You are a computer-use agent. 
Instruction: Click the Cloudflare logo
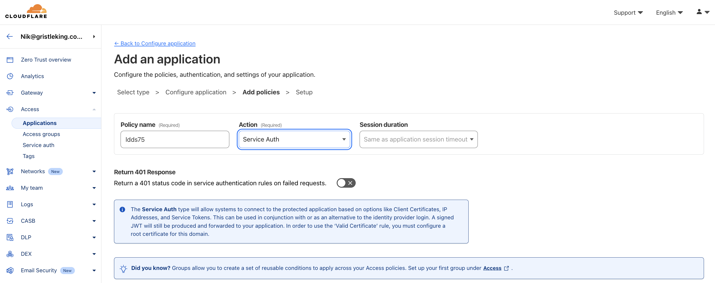(26, 12)
